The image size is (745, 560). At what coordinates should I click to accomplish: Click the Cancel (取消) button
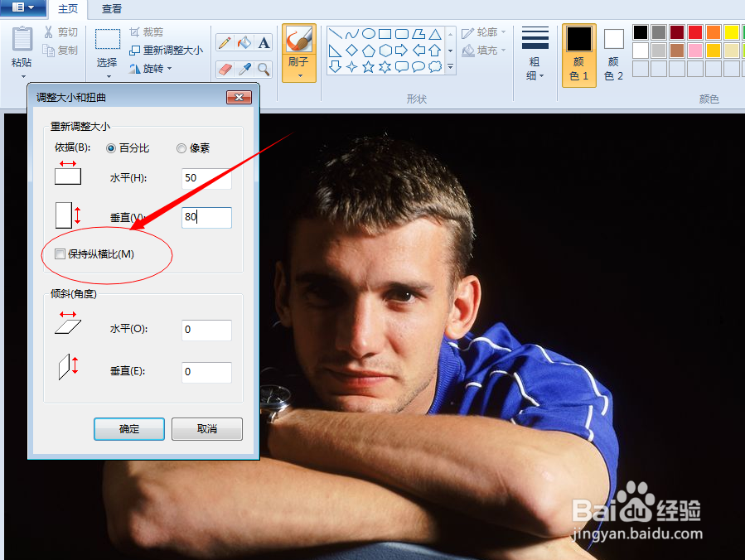click(207, 429)
